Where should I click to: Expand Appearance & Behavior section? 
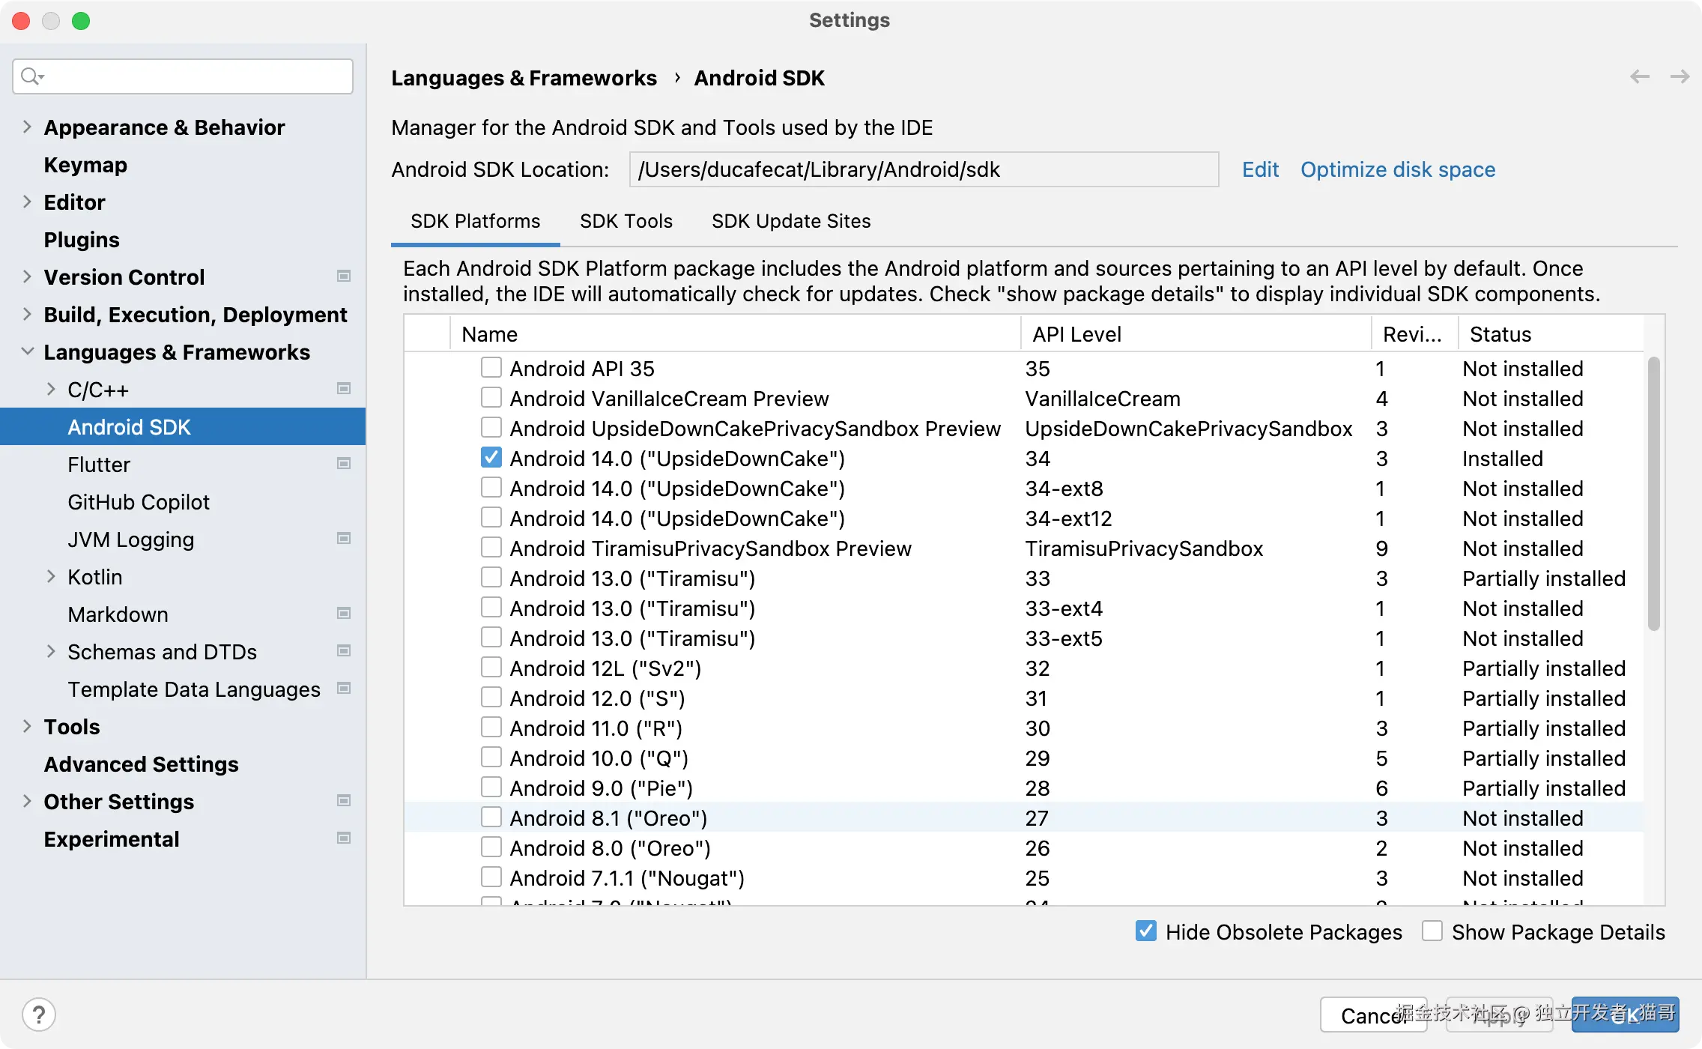[x=27, y=127]
